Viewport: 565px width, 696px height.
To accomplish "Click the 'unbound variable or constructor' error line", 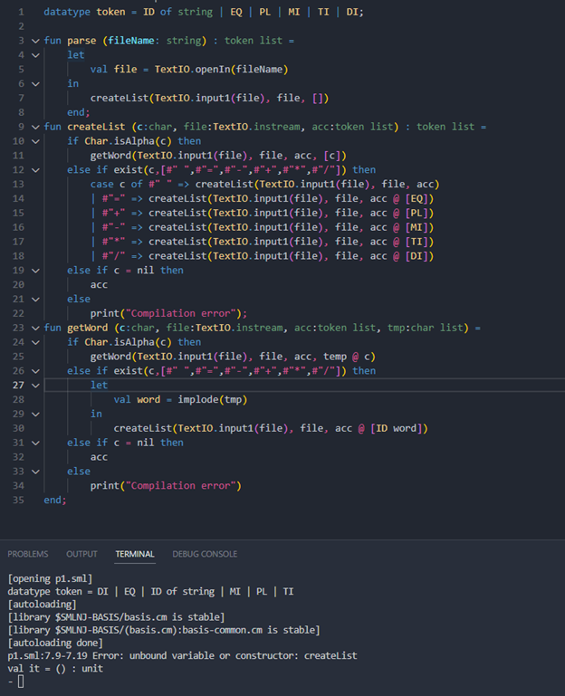I will click(182, 655).
